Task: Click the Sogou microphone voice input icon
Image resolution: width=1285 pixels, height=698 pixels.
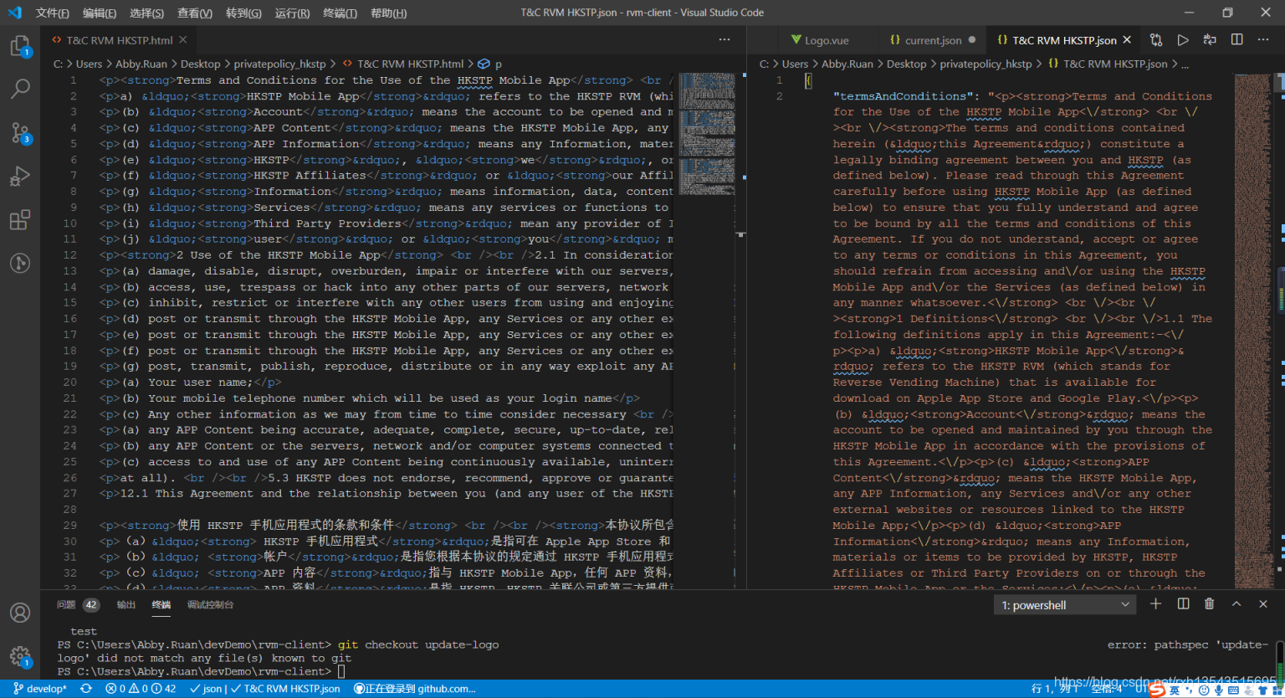Action: 1219,690
